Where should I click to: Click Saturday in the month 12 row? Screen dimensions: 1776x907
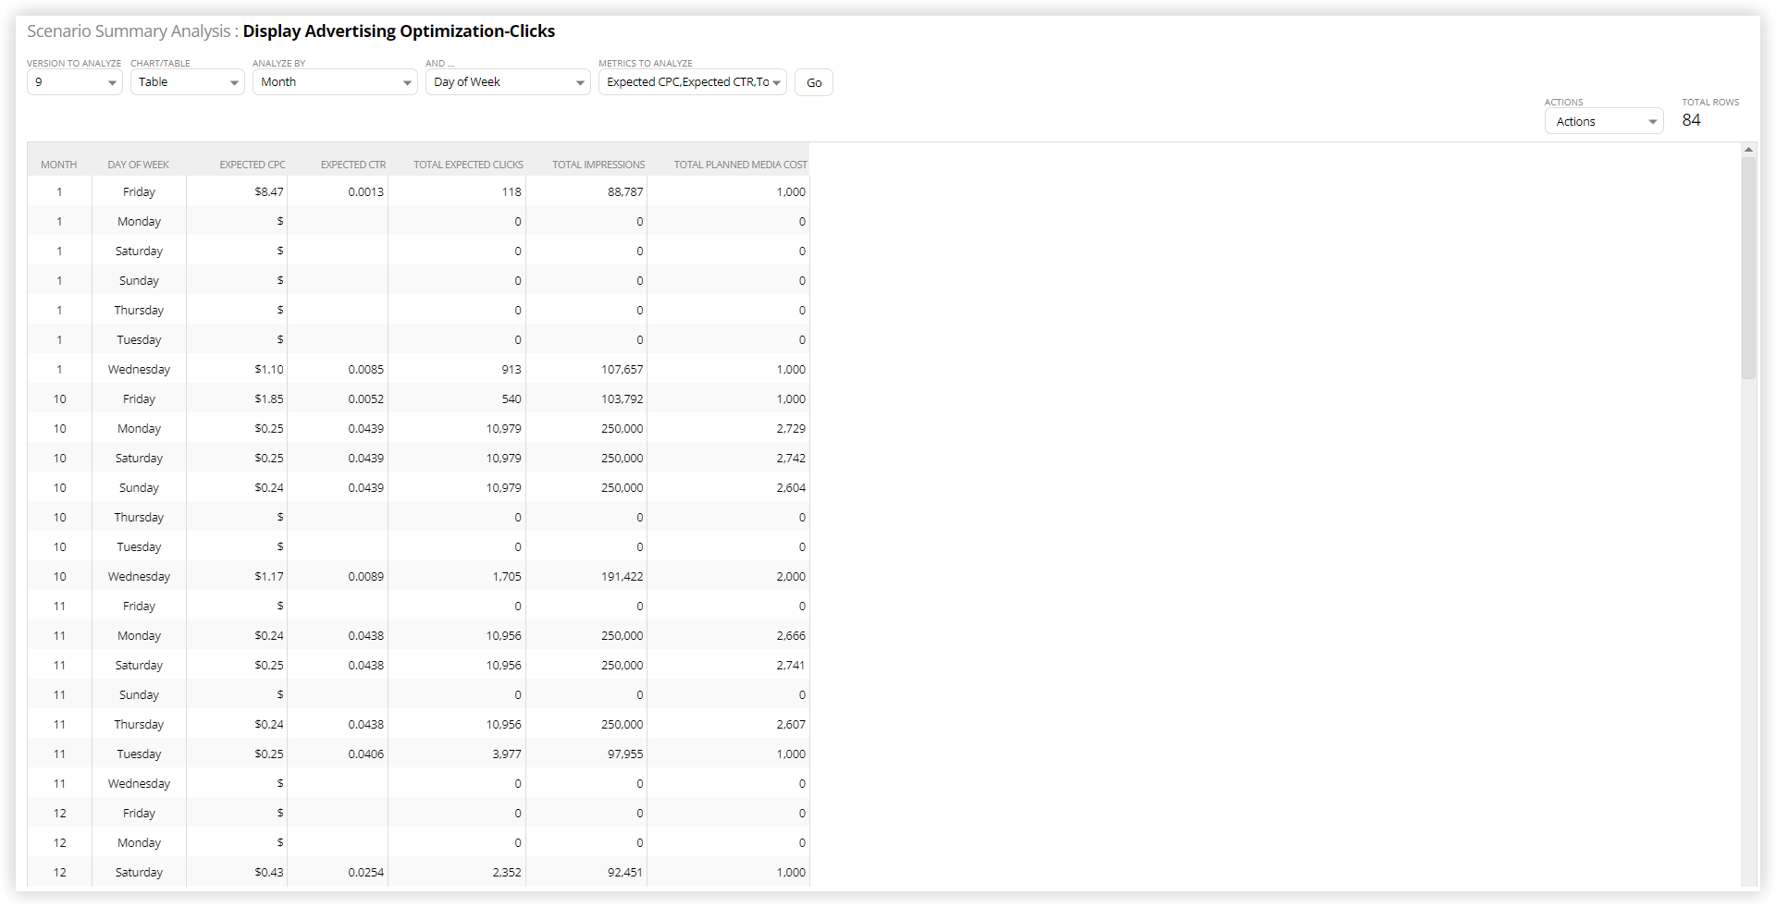[x=139, y=873]
